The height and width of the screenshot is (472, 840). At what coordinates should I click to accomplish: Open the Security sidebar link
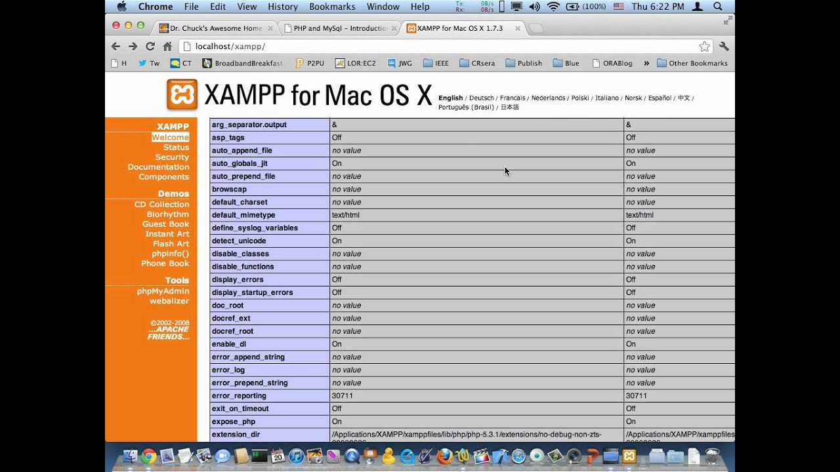172,157
